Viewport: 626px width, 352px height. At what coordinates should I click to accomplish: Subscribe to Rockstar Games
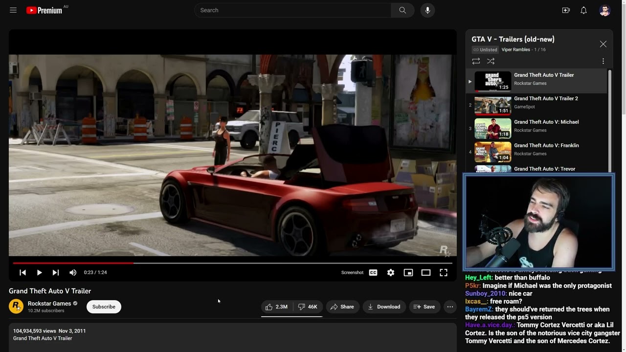[104, 307]
